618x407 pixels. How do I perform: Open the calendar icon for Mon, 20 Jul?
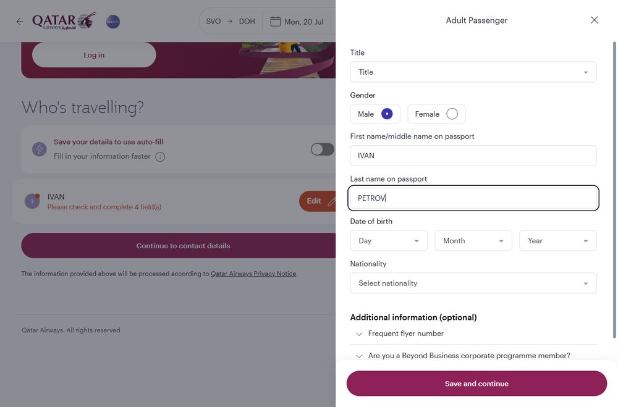275,21
